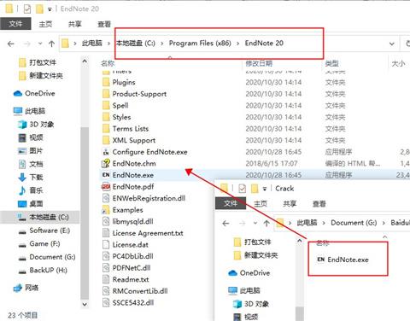Open BackUP (H:) drive in sidebar
The image size is (410, 321).
(43, 270)
